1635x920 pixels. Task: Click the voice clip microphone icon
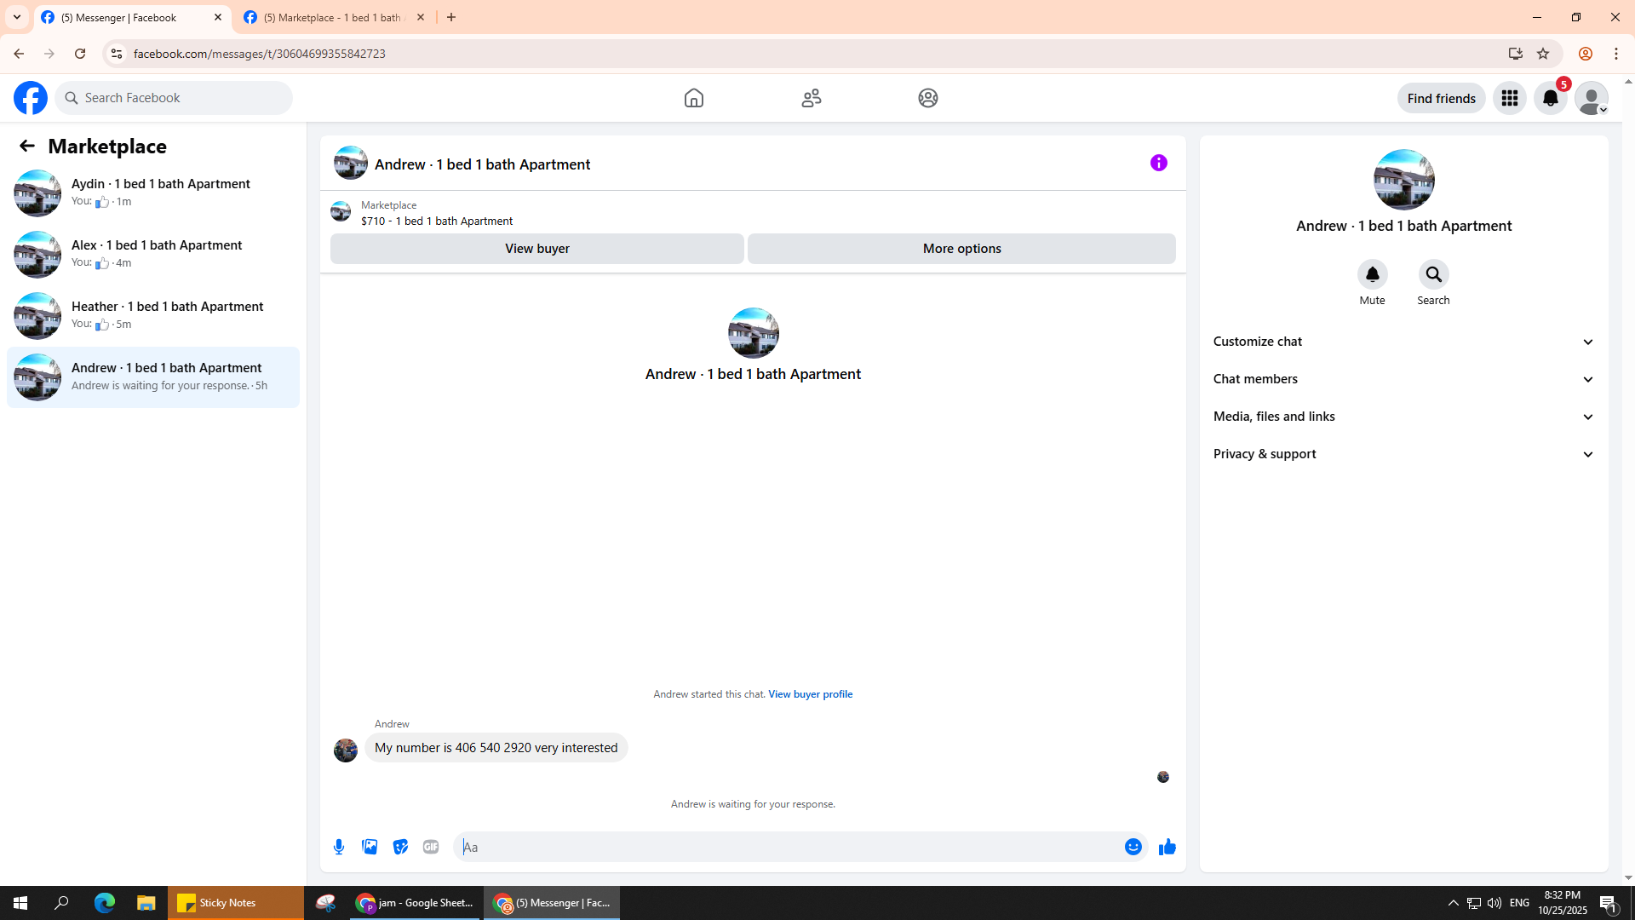pyautogui.click(x=339, y=847)
